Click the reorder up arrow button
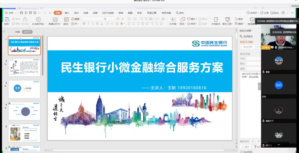The height and width of the screenshot is (153, 299). [253, 141]
